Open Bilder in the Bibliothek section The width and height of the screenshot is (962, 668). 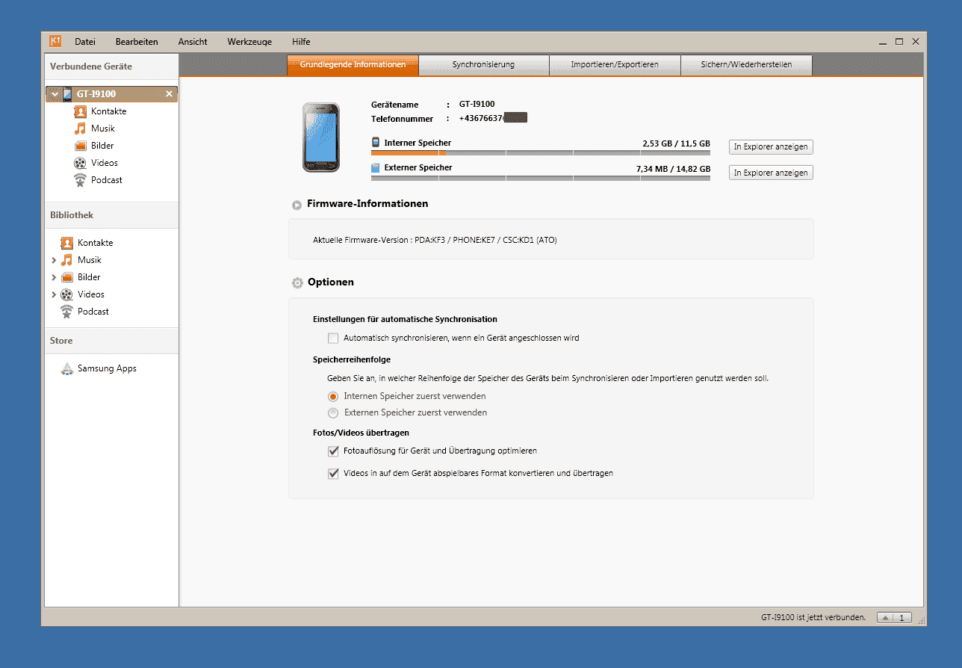(x=81, y=277)
